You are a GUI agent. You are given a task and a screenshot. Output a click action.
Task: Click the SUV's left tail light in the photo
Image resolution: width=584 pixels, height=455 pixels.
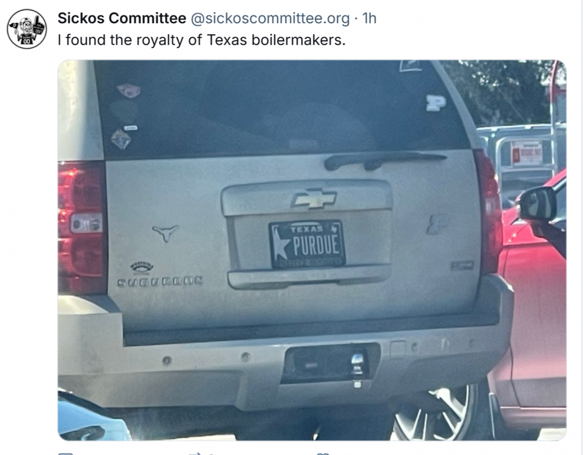[82, 226]
